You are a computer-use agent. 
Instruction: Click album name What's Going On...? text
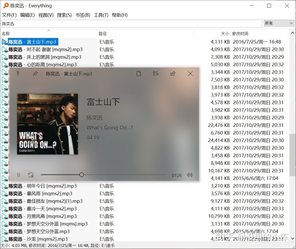(110, 127)
